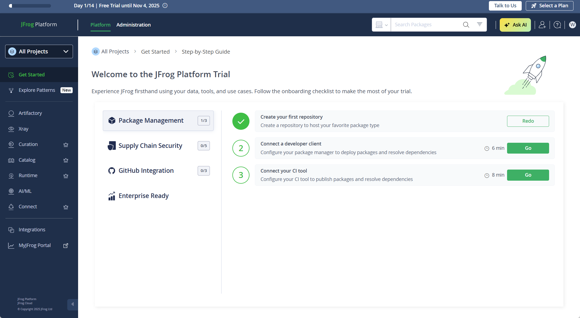This screenshot has width=580, height=318.
Task: Collapse the sidebar with arrow button
Action: pyautogui.click(x=72, y=304)
